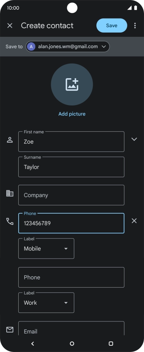Screen dimensions: 144x352
Task: Change the Save to account selector
Action: [68, 47]
